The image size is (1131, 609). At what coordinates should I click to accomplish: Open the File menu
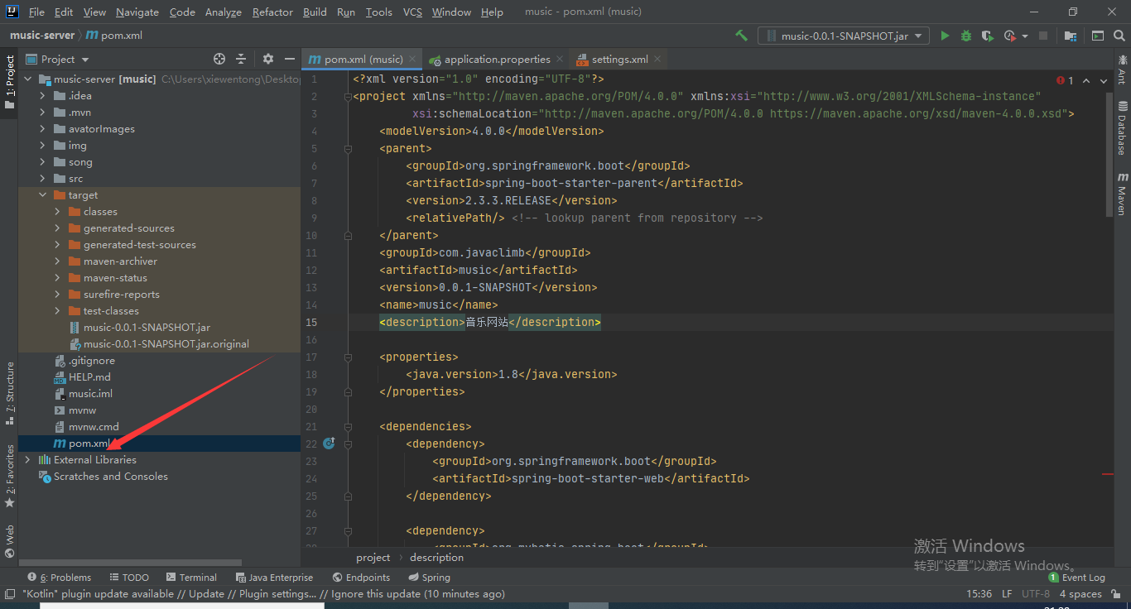pos(36,12)
